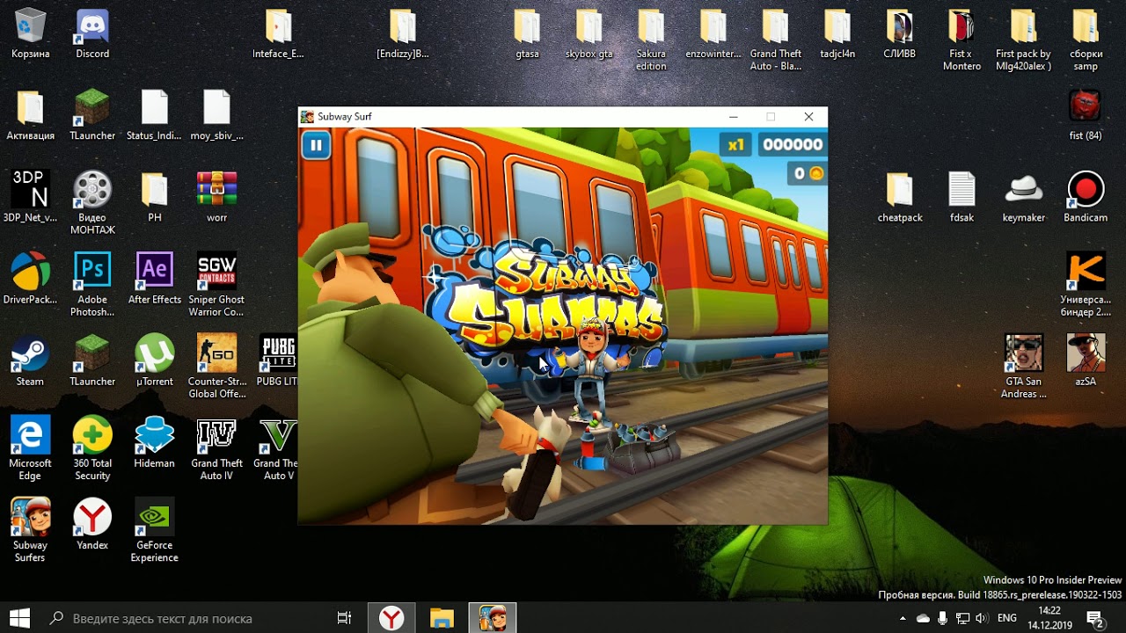Select the Microsoft Edge desktop shortcut
This screenshot has width=1126, height=633.
[x=30, y=448]
